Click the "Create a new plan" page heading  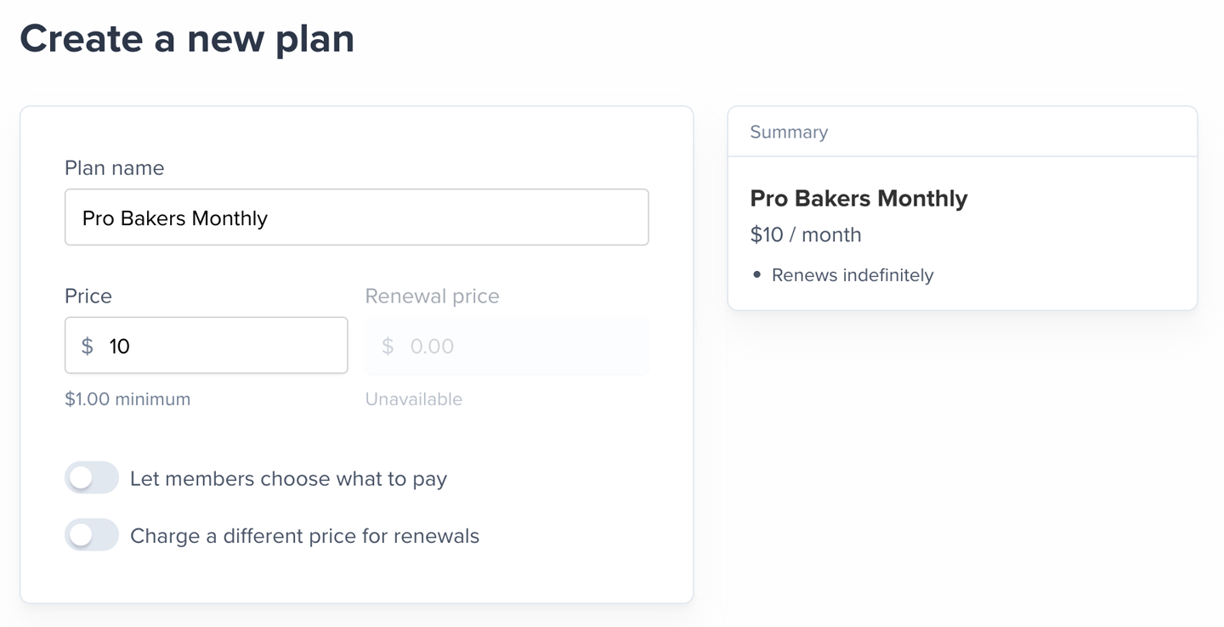(187, 39)
